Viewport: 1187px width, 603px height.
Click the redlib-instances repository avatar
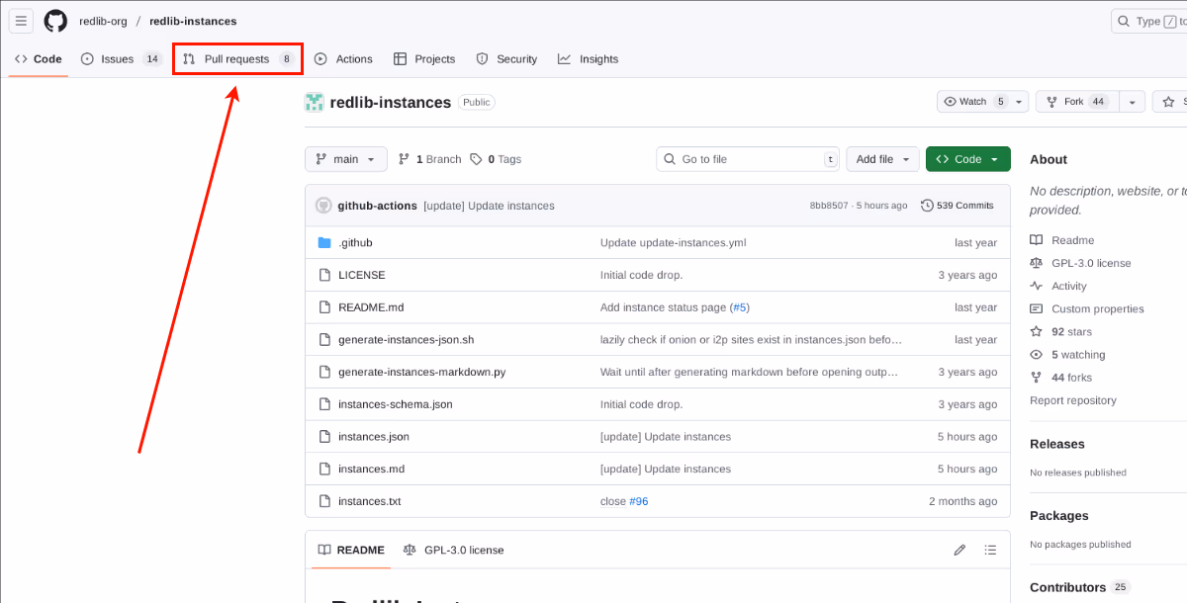315,102
